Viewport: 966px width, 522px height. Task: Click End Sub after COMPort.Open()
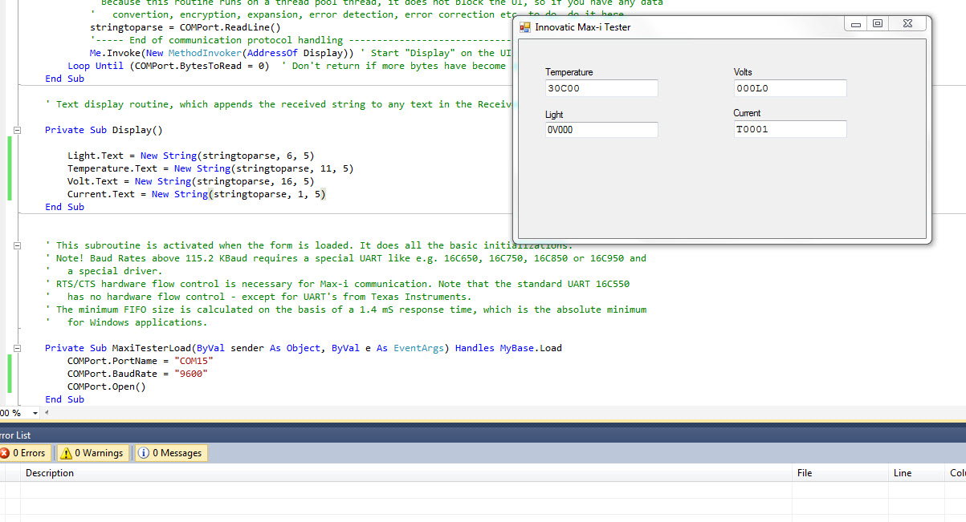point(64,399)
